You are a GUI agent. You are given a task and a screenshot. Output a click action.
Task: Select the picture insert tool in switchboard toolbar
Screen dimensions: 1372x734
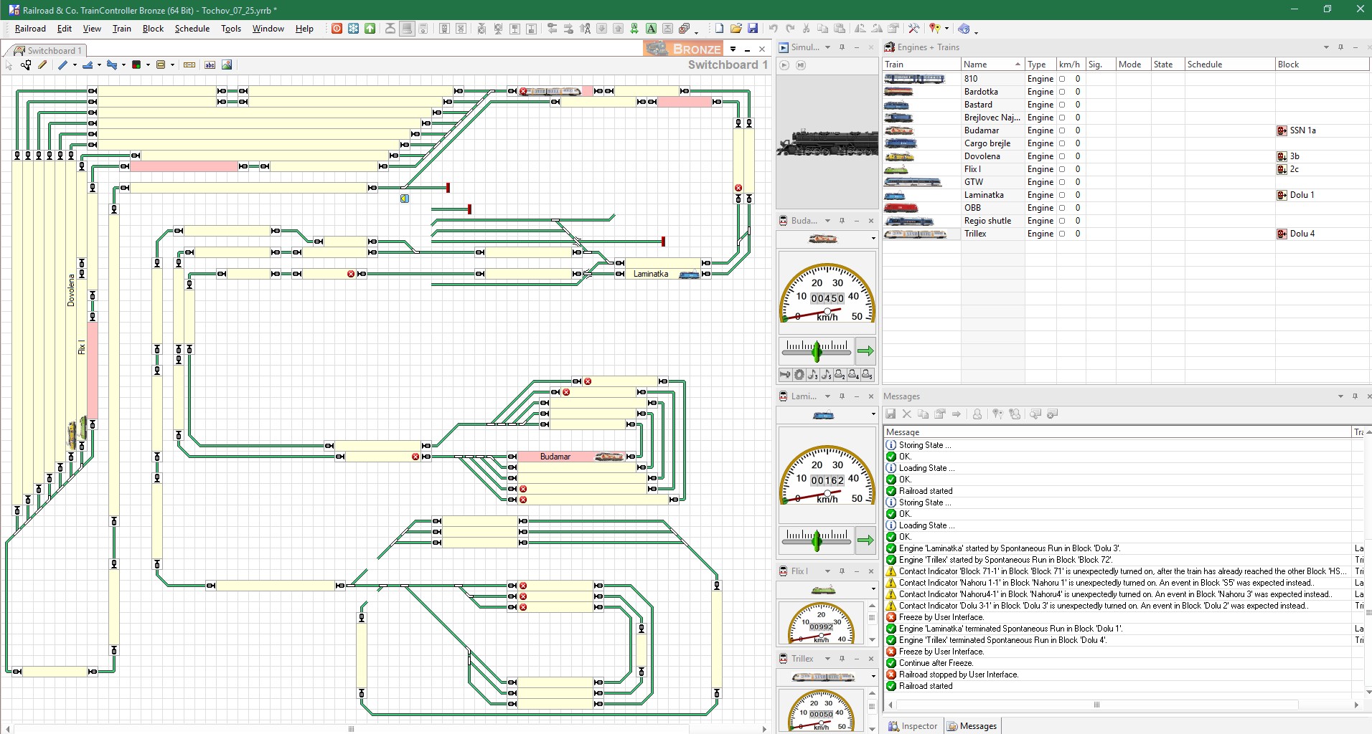(x=227, y=65)
